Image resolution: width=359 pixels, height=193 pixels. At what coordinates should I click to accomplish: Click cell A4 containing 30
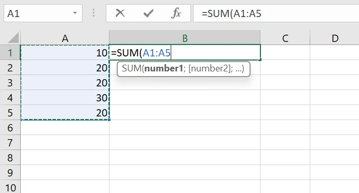(x=65, y=98)
